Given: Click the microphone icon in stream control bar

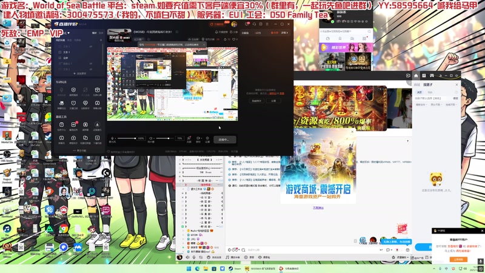Looking at the screenshot, I should (112, 138).
